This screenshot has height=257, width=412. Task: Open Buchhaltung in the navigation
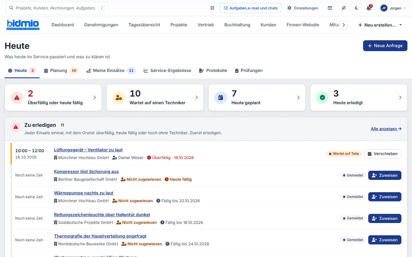point(237,25)
